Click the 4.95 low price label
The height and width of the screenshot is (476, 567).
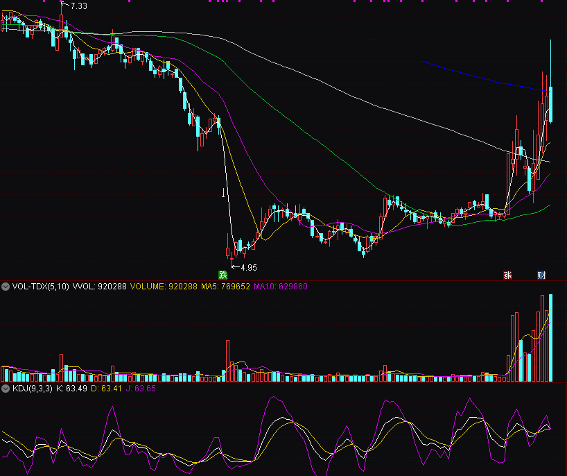tap(249, 267)
